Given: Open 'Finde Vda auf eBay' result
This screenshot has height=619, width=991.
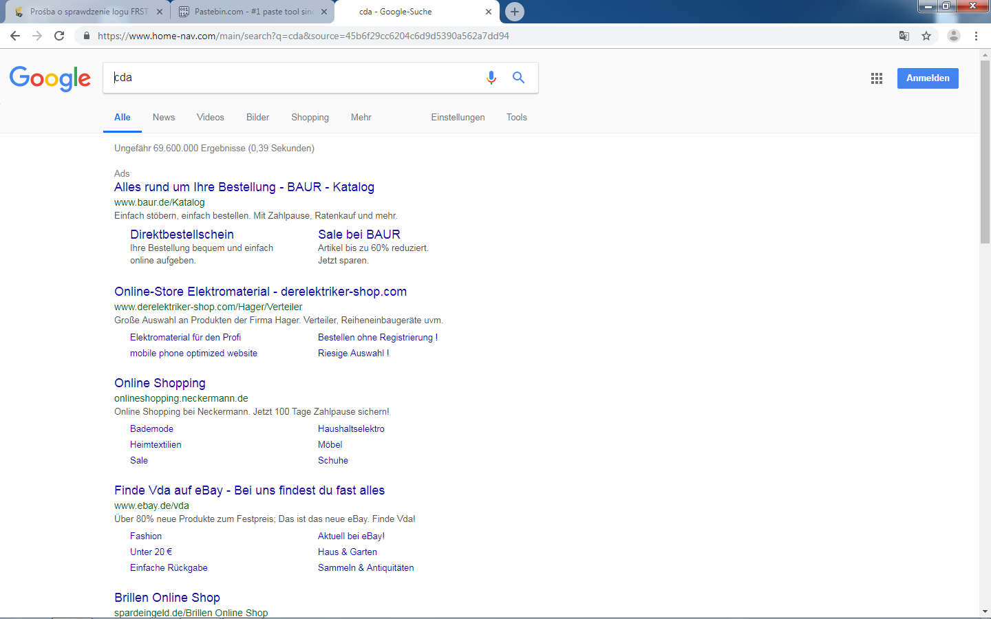Looking at the screenshot, I should click(x=250, y=490).
